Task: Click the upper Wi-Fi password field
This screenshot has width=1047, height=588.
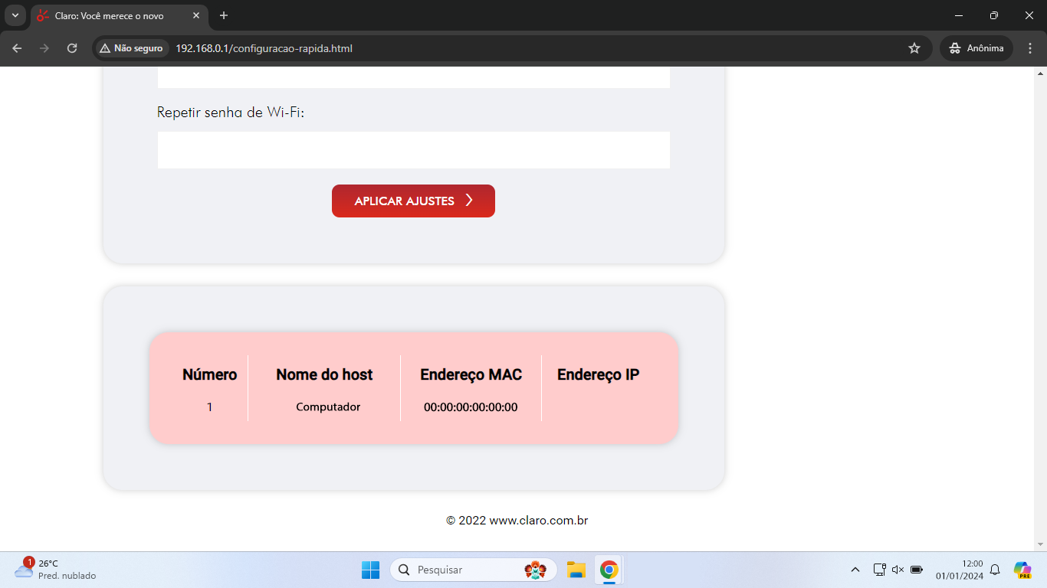Action: tap(414, 77)
